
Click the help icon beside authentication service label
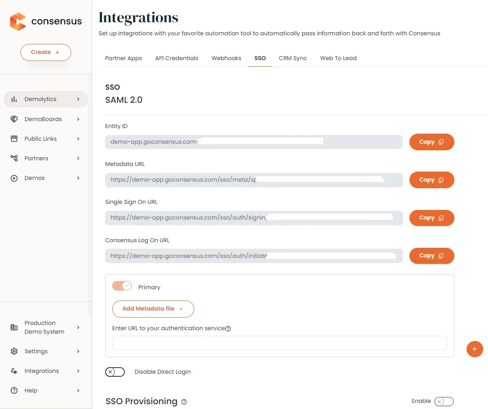tap(228, 328)
